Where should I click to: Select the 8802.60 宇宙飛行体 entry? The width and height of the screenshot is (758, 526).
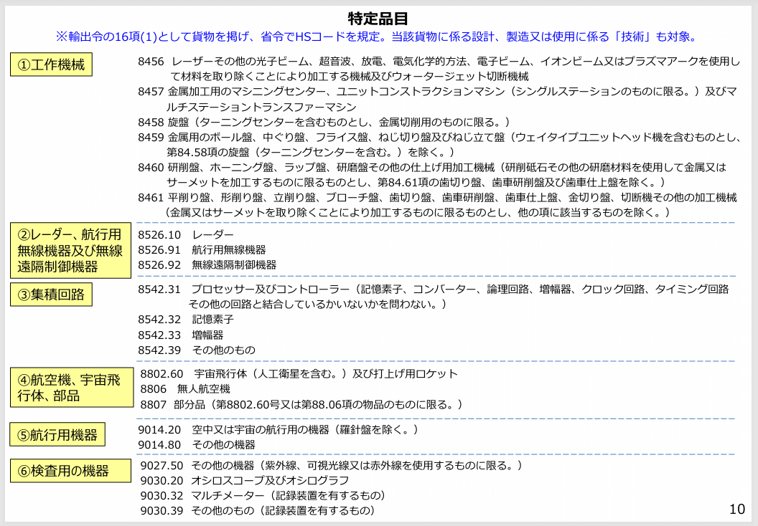coord(287,373)
